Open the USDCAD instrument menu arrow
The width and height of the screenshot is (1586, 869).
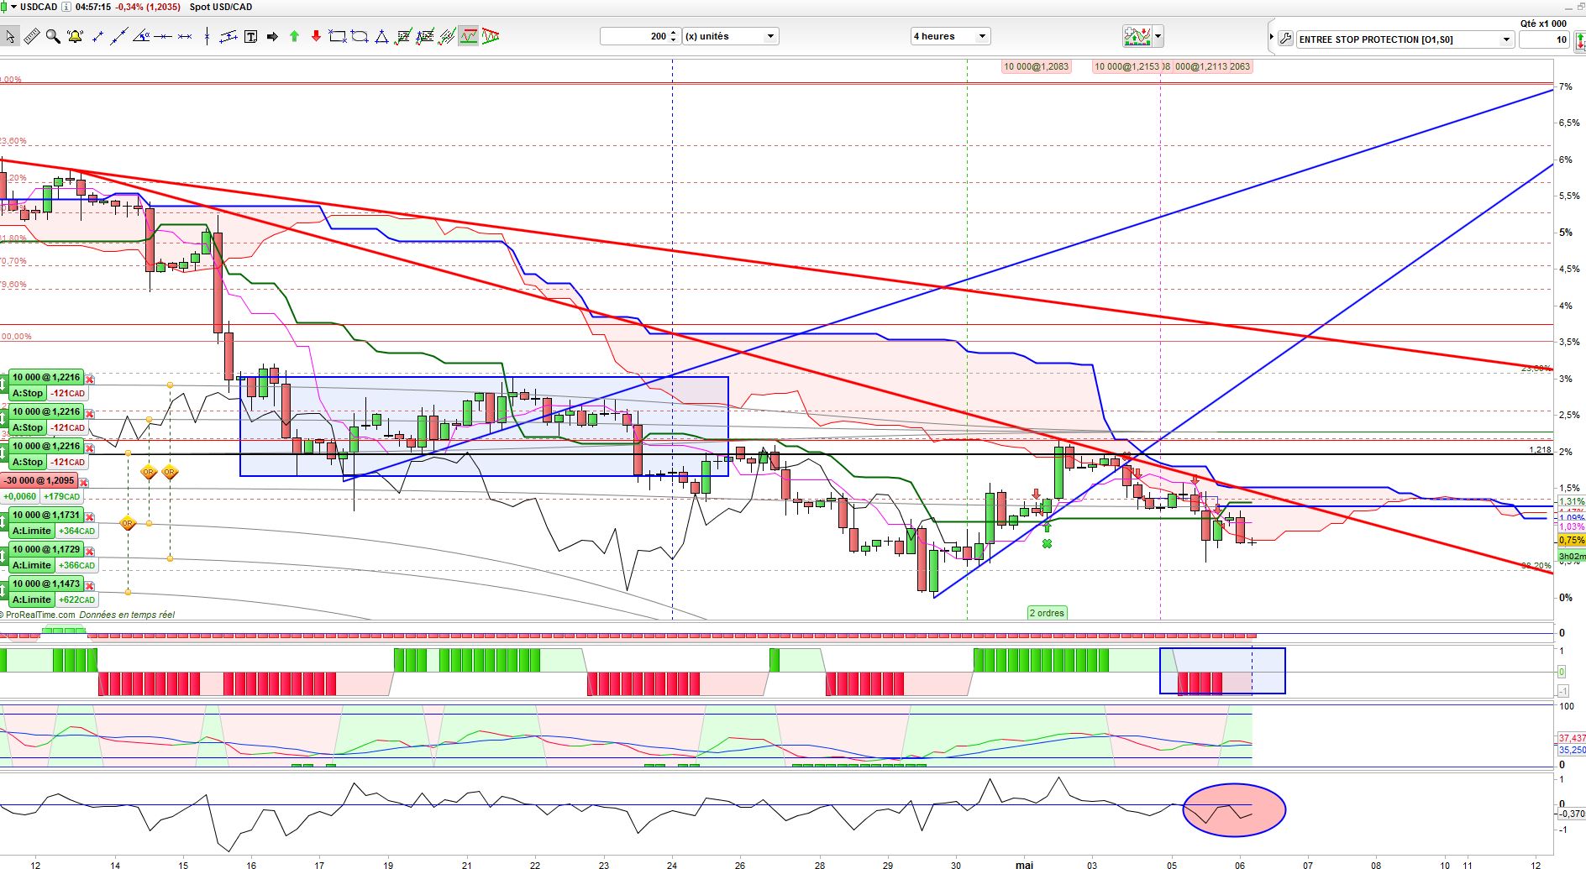13,7
